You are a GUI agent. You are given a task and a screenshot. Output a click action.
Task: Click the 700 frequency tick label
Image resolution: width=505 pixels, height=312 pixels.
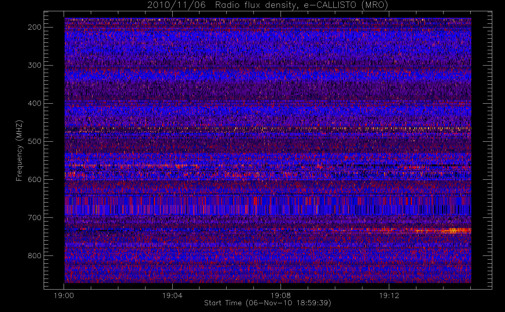click(x=35, y=217)
